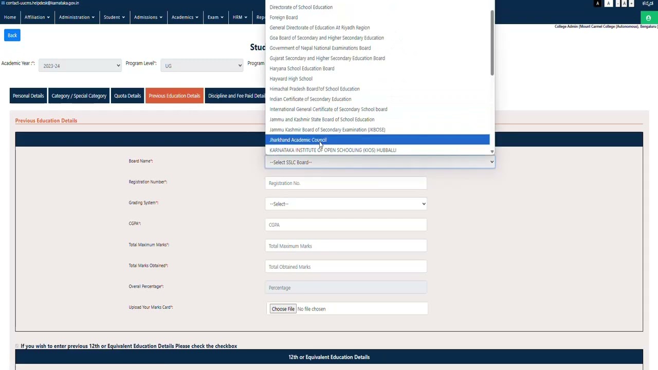
Task: Switch language to Kannada
Action: [x=648, y=4]
